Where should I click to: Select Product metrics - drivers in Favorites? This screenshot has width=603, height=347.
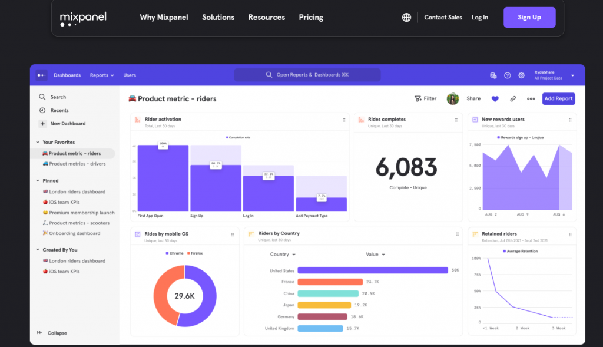[x=77, y=164]
